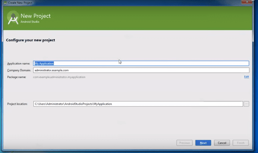Click the Company Domain input field

tap(141, 70)
